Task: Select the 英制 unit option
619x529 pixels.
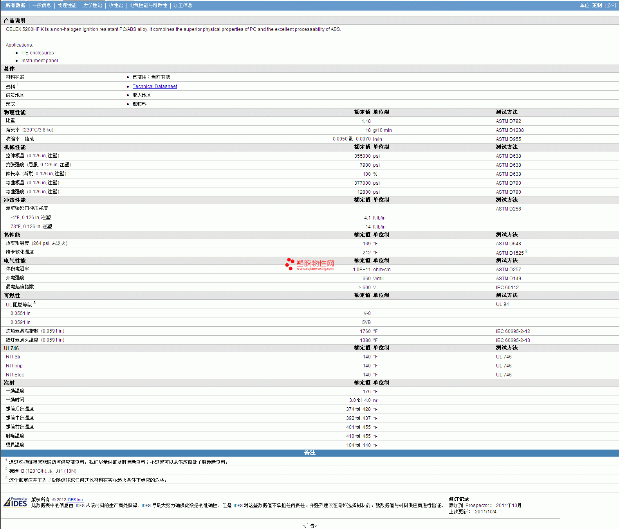Action: [x=597, y=5]
